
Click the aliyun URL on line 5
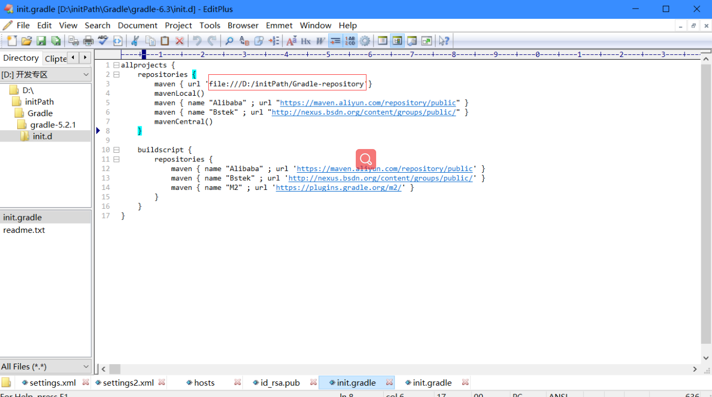point(368,103)
